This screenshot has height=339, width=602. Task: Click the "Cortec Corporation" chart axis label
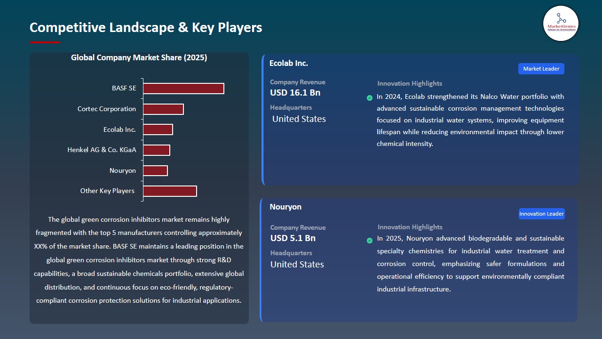107,109
